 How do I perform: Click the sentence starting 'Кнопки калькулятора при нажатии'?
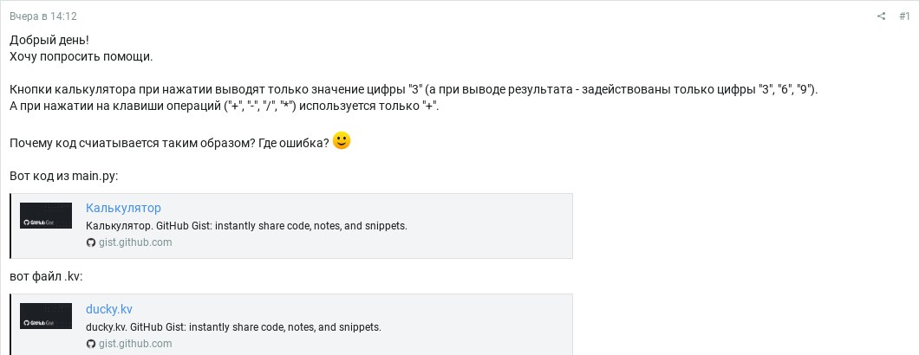(x=414, y=91)
